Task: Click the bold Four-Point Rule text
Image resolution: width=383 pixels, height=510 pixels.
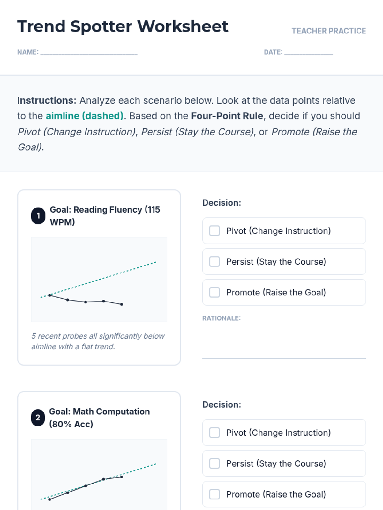Action: pos(227,116)
